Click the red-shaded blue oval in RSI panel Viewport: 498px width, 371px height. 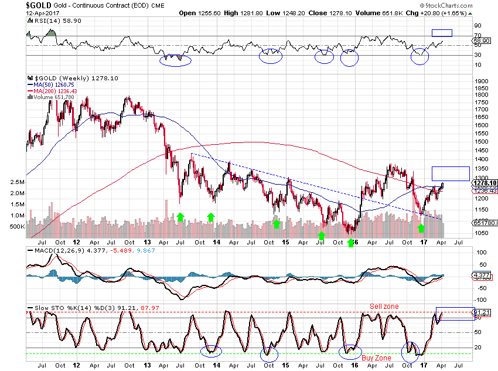click(x=176, y=59)
